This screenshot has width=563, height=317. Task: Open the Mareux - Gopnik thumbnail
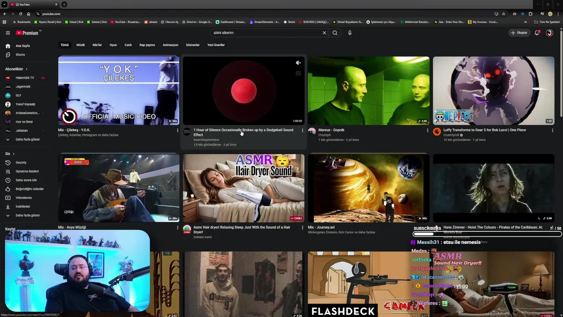coord(369,91)
